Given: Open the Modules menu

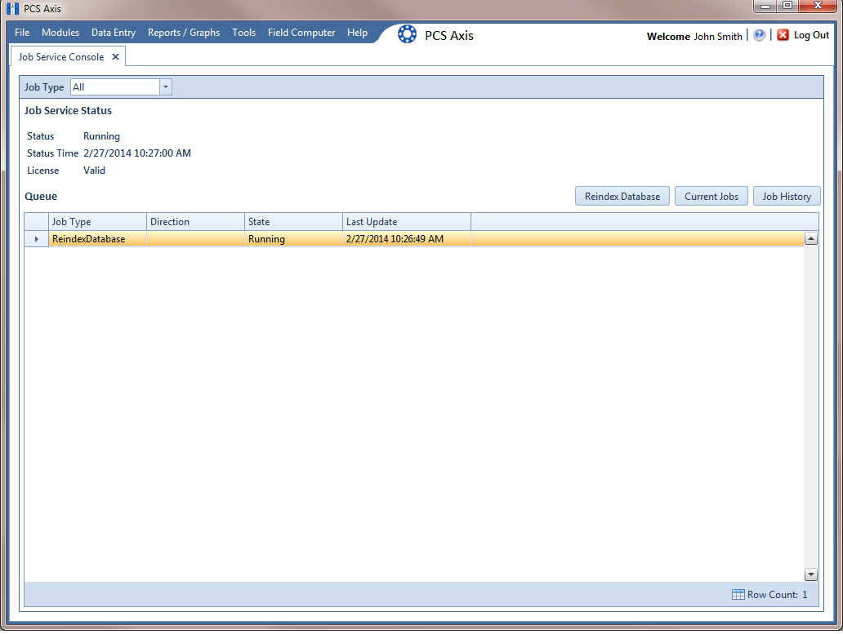Looking at the screenshot, I should point(60,33).
